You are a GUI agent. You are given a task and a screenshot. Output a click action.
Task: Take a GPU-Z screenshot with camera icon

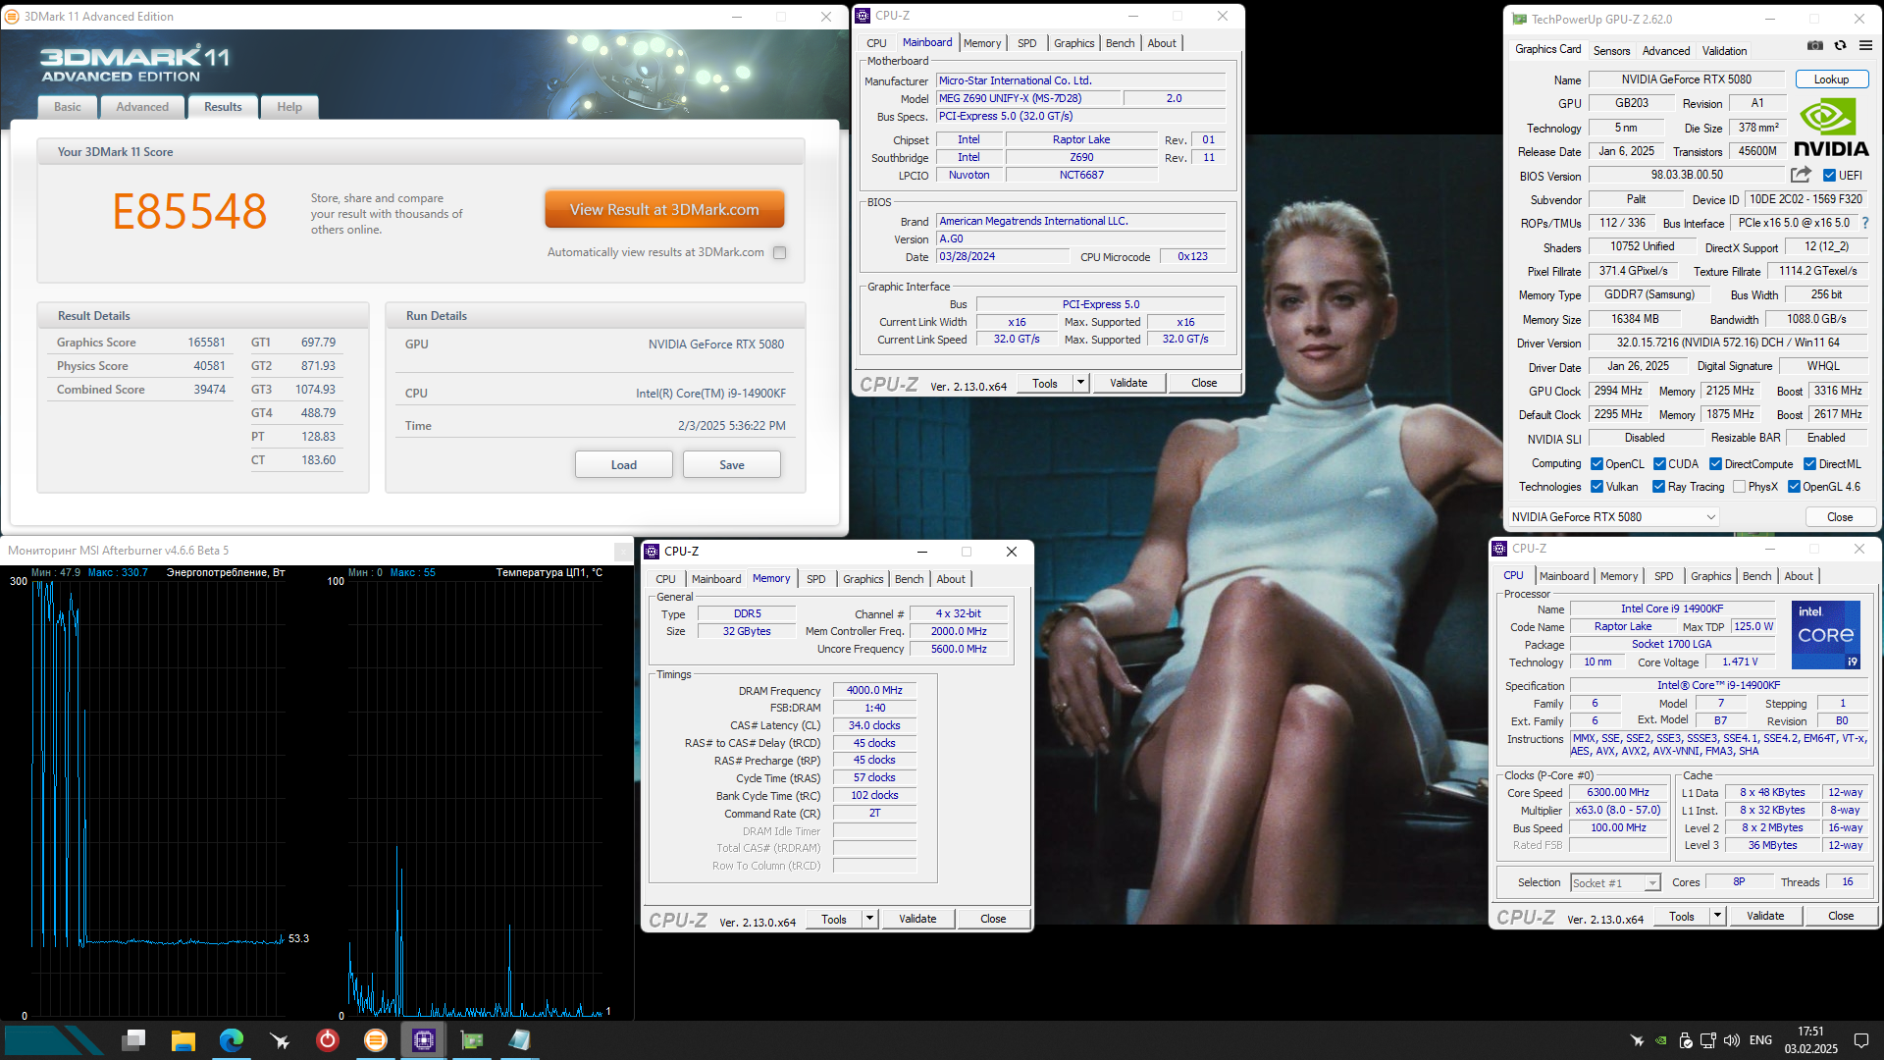1815,45
